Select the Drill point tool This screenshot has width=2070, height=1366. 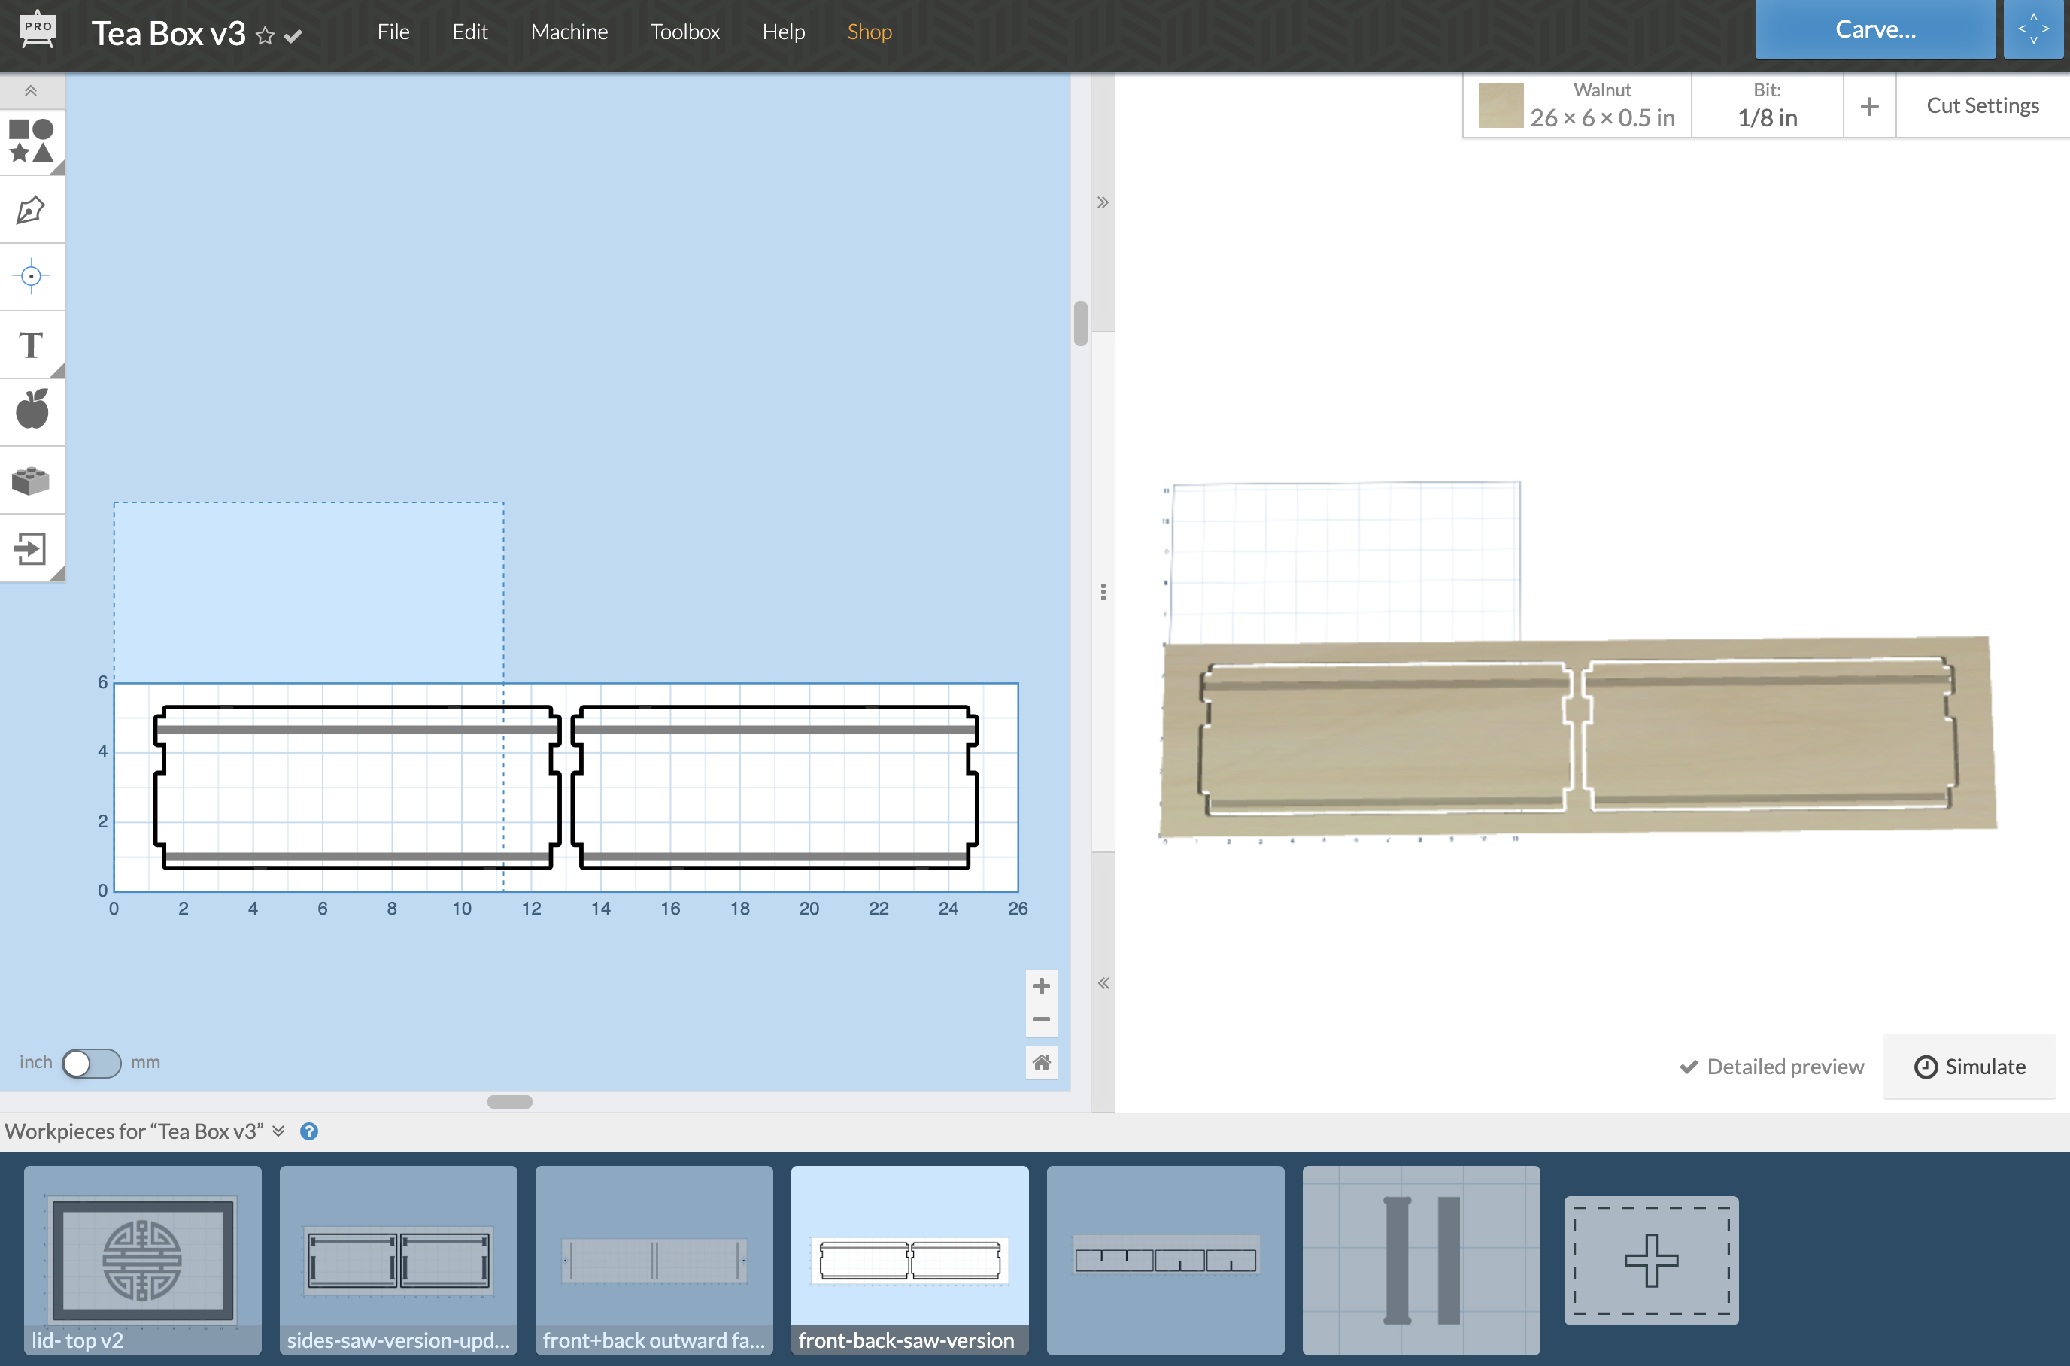point(32,277)
